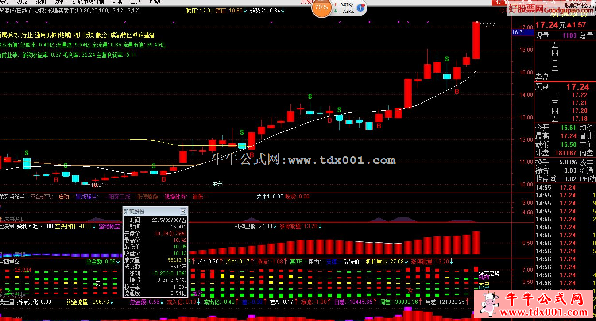This screenshot has width=596, height=321.
Task: Click the 10.01 low price label
Action: [x=97, y=185]
